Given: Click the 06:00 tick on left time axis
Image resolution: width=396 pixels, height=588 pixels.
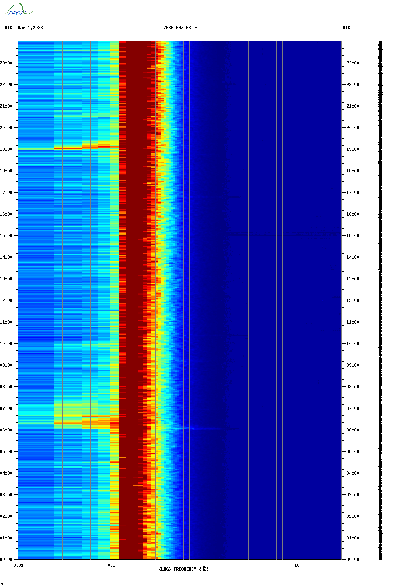Looking at the screenshot, I should coord(6,430).
